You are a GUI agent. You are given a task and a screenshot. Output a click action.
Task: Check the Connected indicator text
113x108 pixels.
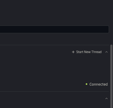coord(98,84)
